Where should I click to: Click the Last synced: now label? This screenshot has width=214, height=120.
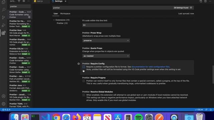[x=186, y=14]
